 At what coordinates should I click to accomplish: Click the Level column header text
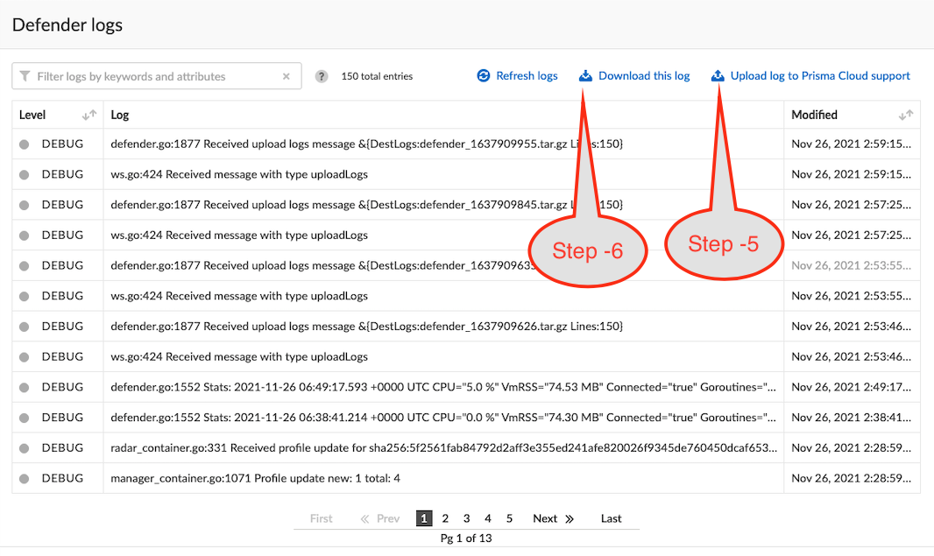click(x=32, y=115)
